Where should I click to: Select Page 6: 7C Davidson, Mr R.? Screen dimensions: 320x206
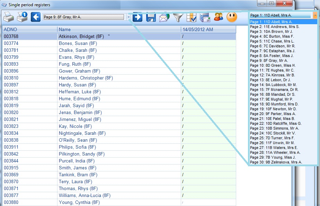283,46
